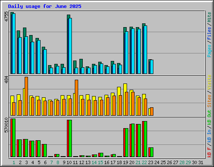Click day label 3 on the axis
214x167 pixels.
coord(26,162)
